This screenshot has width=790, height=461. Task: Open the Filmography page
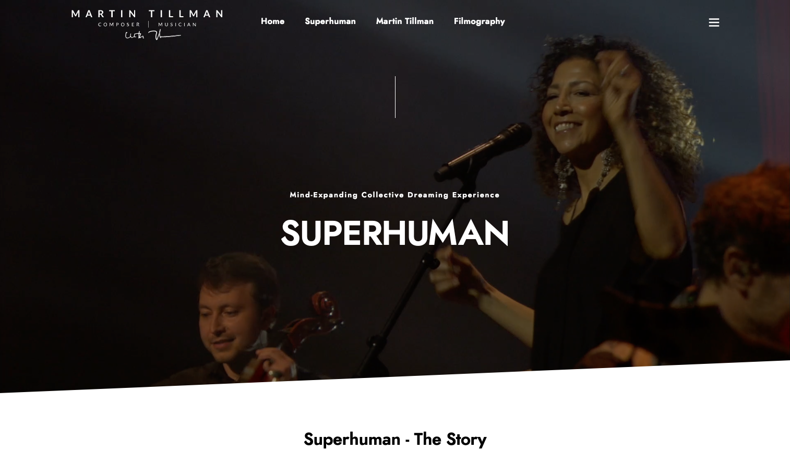click(480, 21)
